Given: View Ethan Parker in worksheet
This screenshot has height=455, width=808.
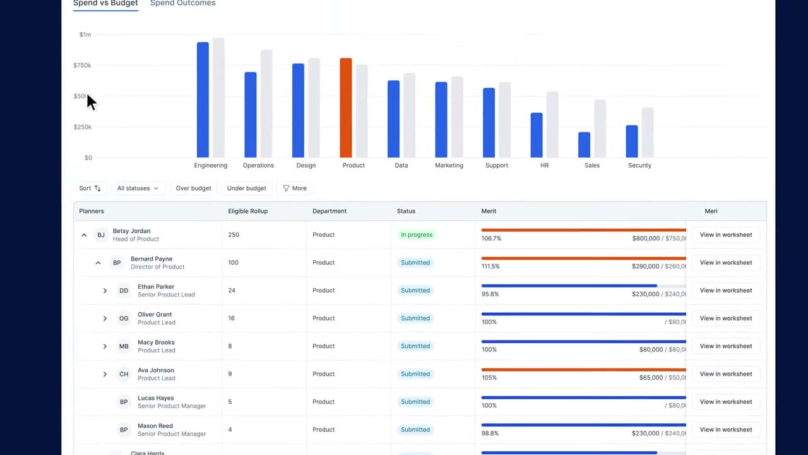Looking at the screenshot, I should tap(726, 291).
